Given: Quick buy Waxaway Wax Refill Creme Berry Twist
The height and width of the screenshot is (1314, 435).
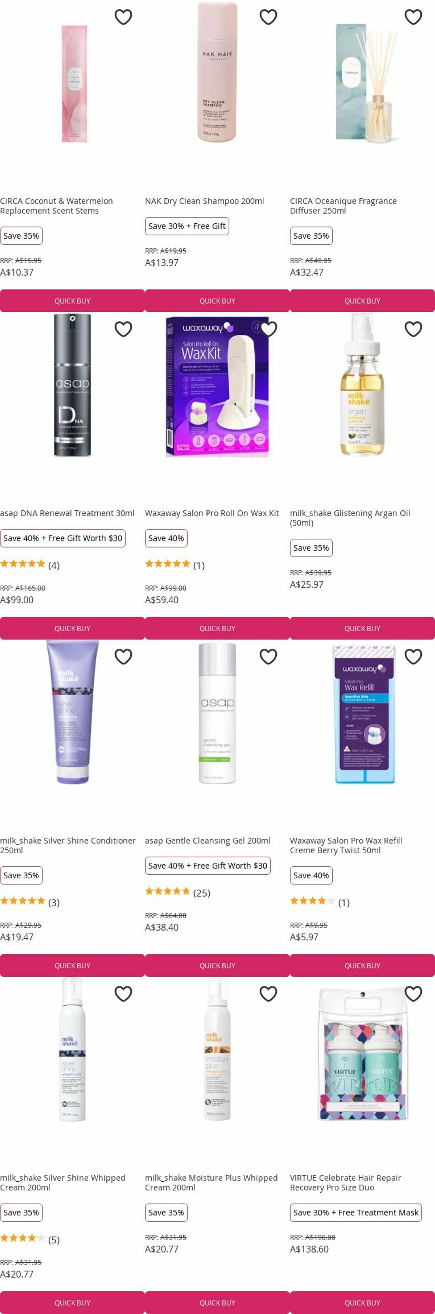Looking at the screenshot, I should point(362,966).
